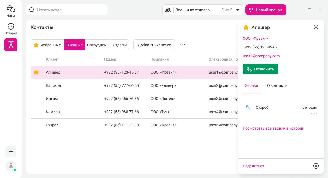Select the Сухроб contact in table
This screenshot has height=178, width=328.
click(134, 125)
